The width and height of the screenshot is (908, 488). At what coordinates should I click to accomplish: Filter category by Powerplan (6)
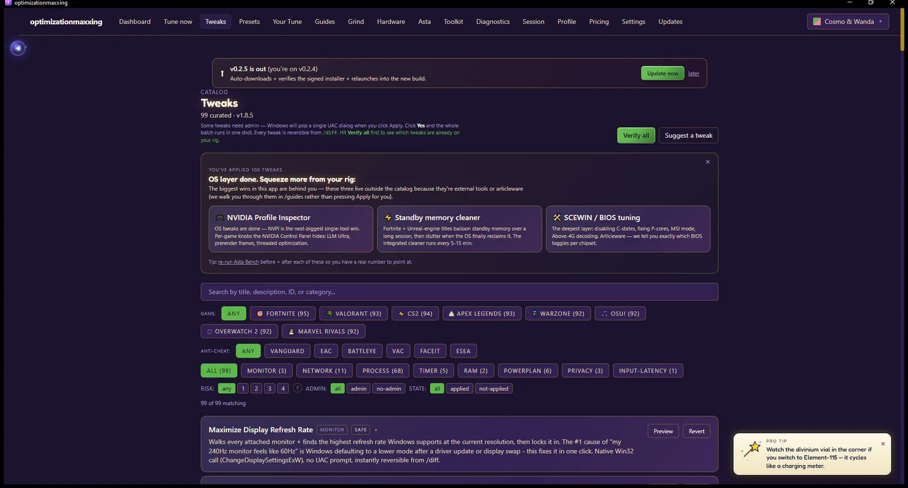coord(527,371)
